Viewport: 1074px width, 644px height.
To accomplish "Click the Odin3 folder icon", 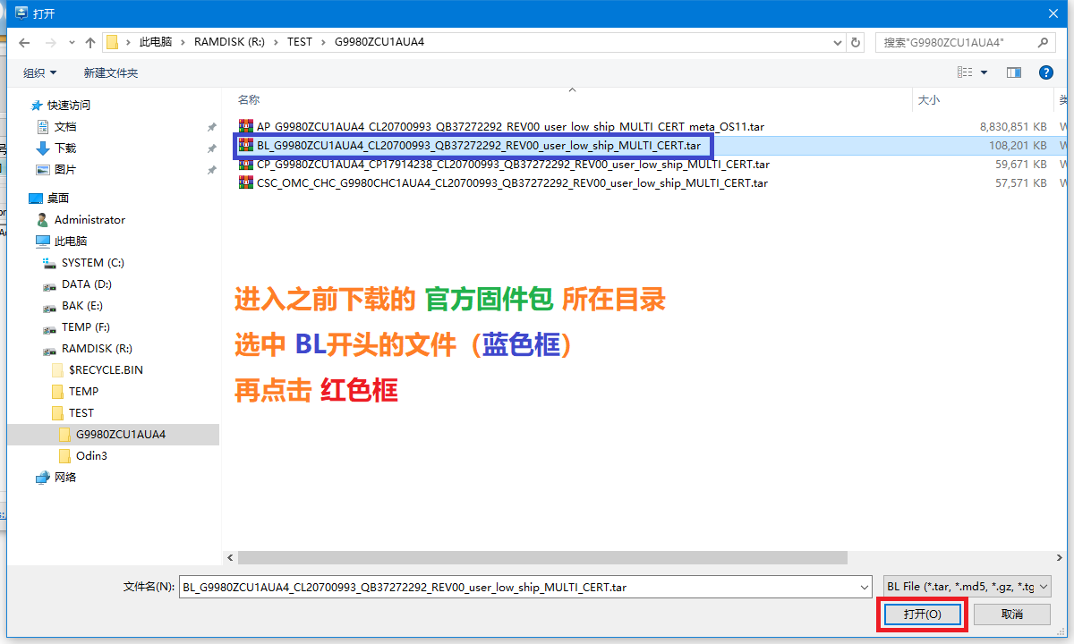I will [64, 455].
